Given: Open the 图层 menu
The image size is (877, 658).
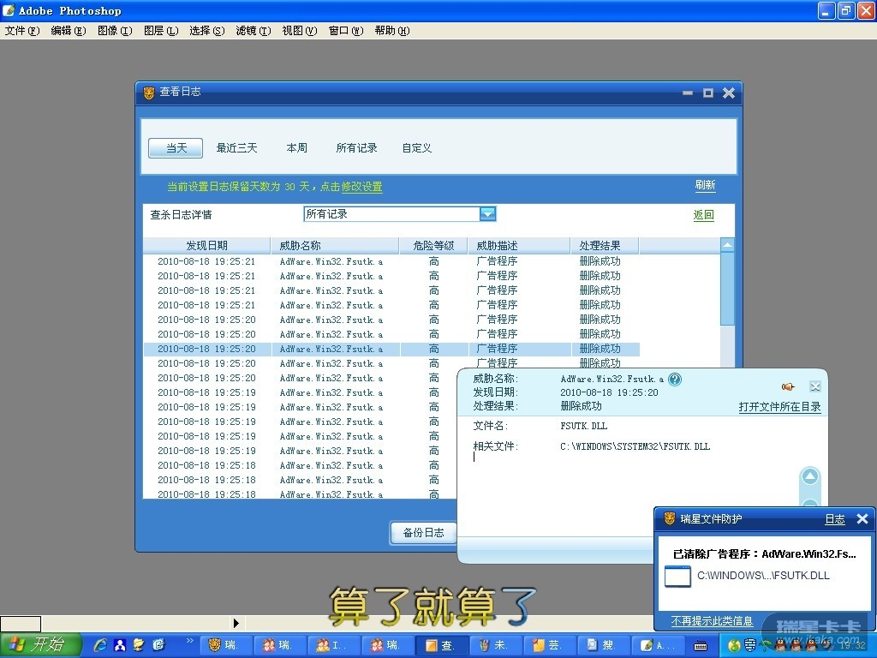Looking at the screenshot, I should [161, 31].
